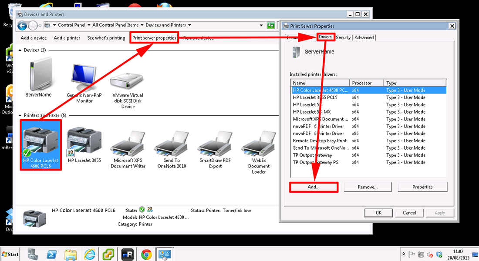Image resolution: width=479 pixels, height=261 pixels.
Task: Open Server Manager from the taskbar
Action: (32, 254)
